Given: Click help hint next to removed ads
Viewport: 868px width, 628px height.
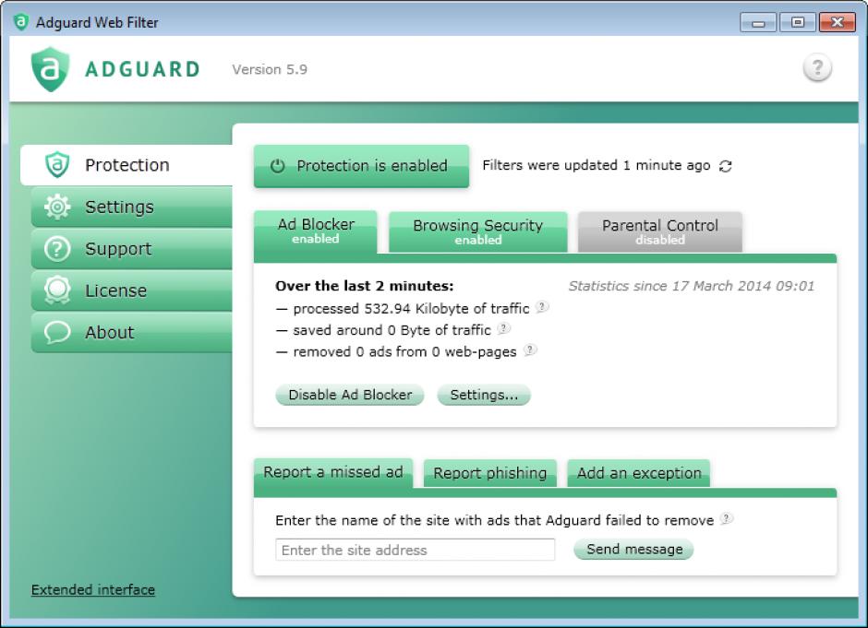Looking at the screenshot, I should pos(530,350).
